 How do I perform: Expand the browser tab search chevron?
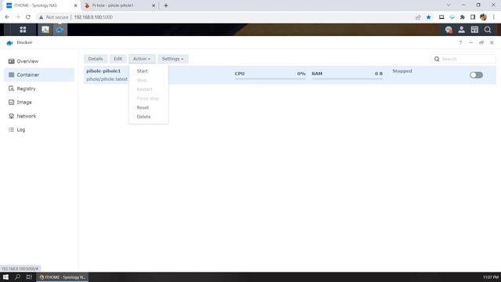[x=449, y=5]
